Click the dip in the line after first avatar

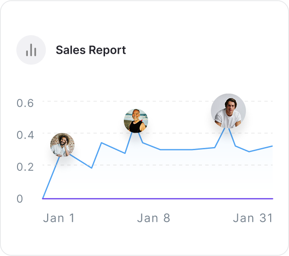click(92, 168)
